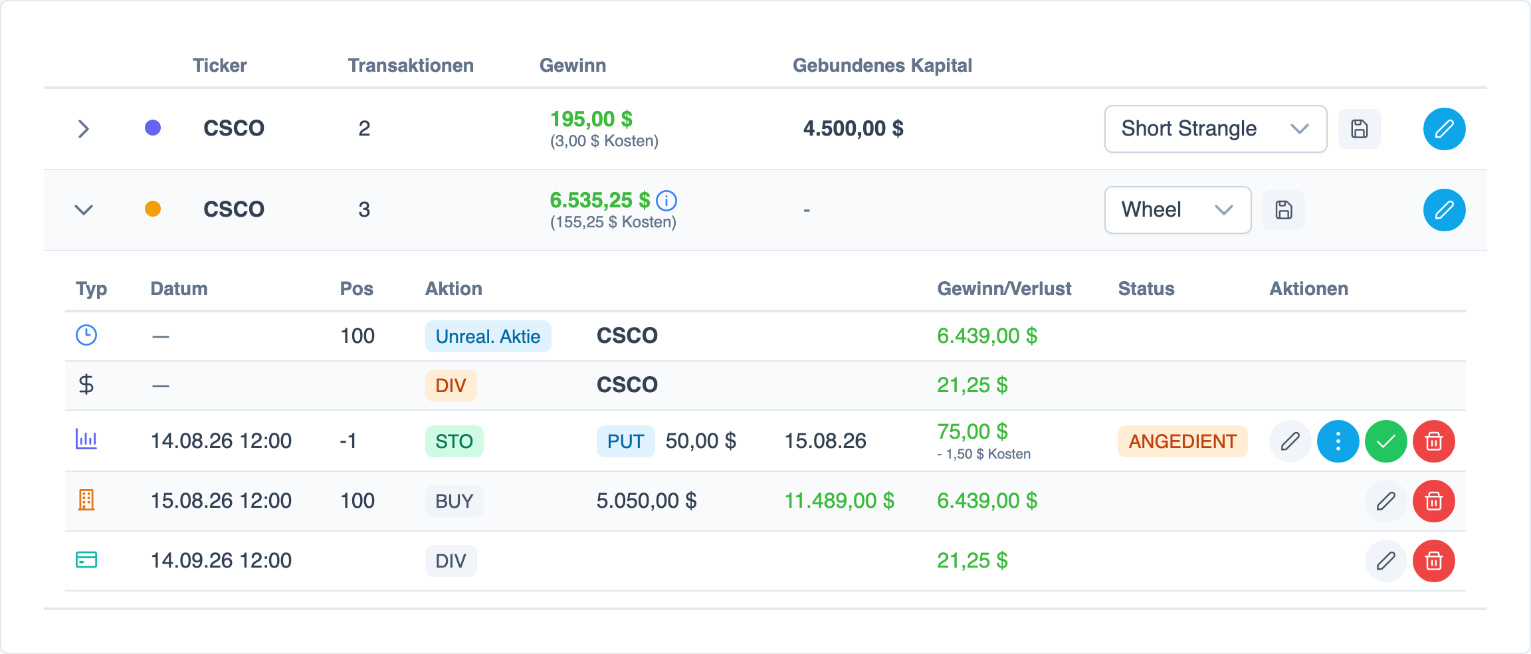
Task: Click the grey DIV badge of 14.09.26 row
Action: (451, 561)
